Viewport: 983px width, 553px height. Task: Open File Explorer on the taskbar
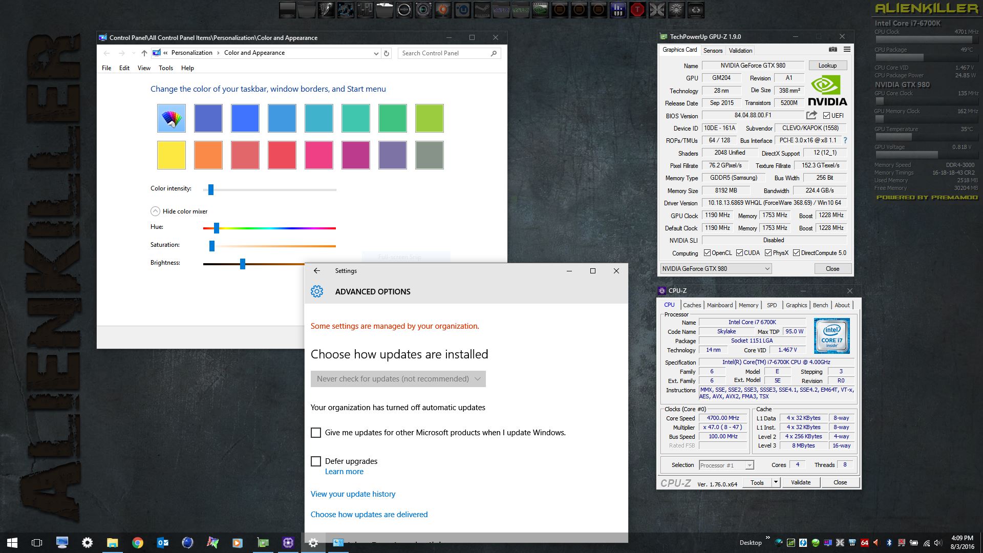coord(113,543)
